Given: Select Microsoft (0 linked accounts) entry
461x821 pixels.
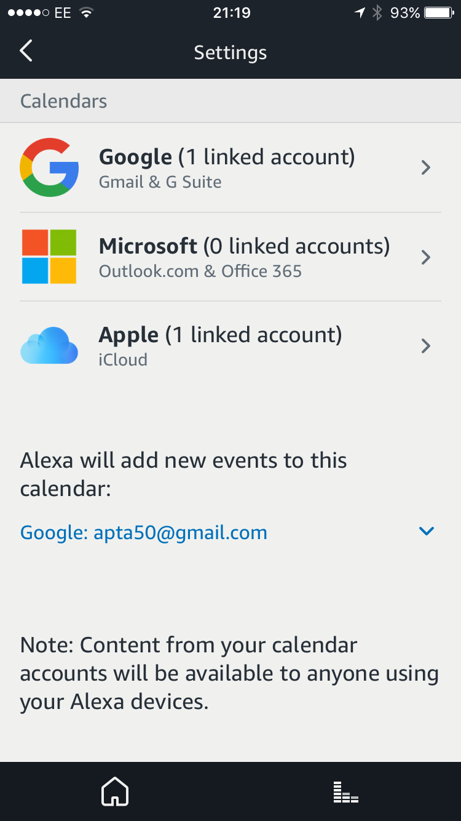Looking at the screenshot, I should pos(230,257).
